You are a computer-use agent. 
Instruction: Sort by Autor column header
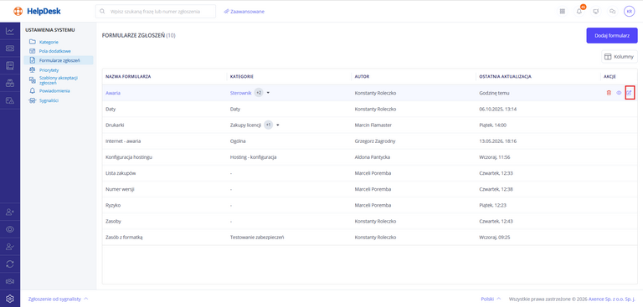362,77
